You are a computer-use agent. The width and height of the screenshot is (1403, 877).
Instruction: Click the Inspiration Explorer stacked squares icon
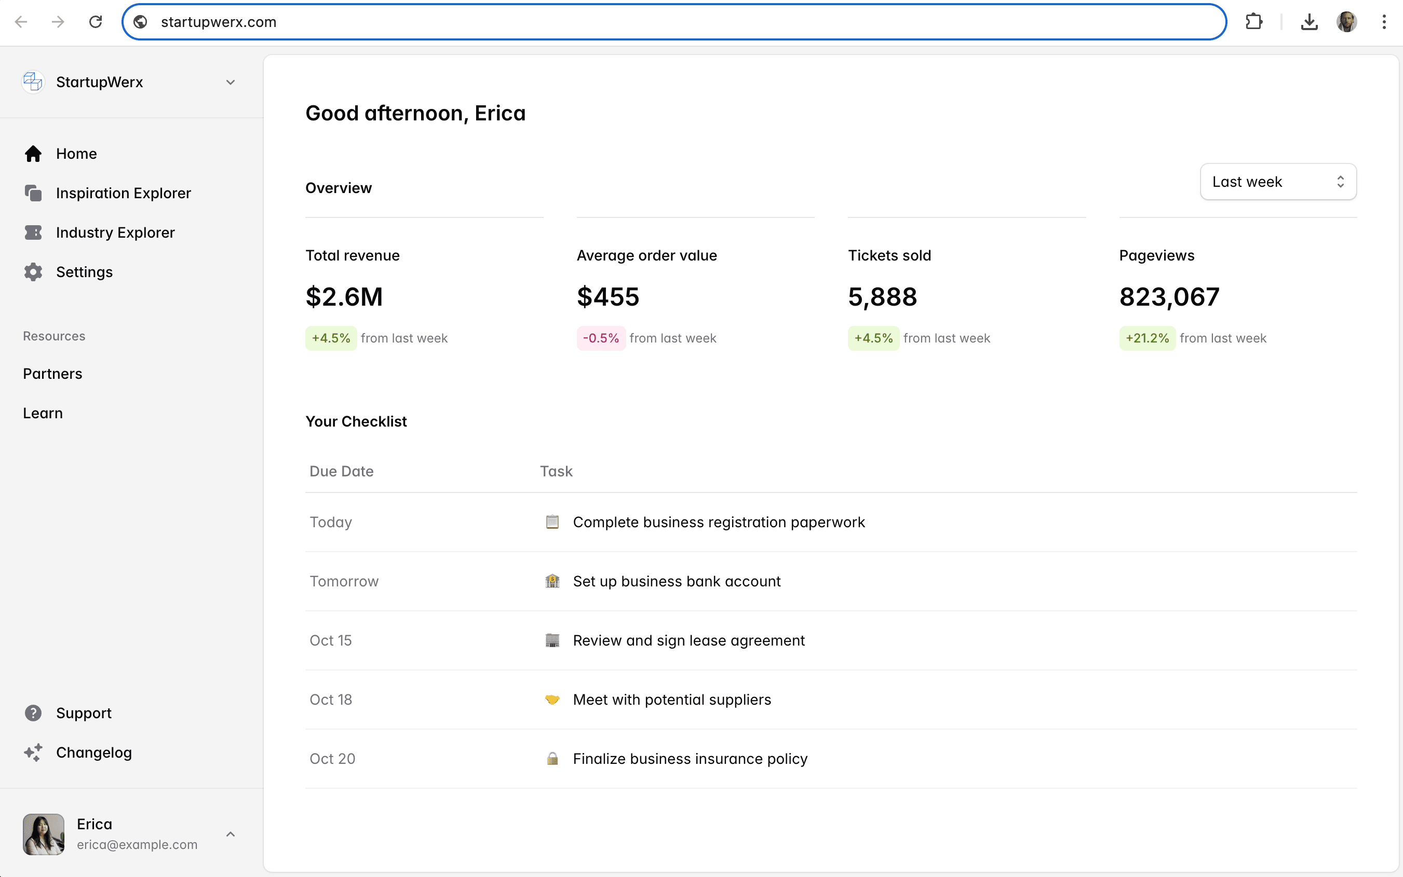point(33,193)
